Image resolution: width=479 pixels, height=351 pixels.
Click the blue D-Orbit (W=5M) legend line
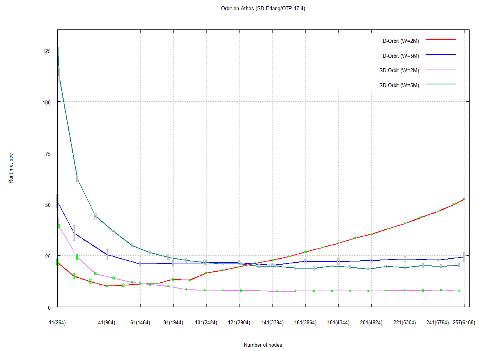(440, 55)
